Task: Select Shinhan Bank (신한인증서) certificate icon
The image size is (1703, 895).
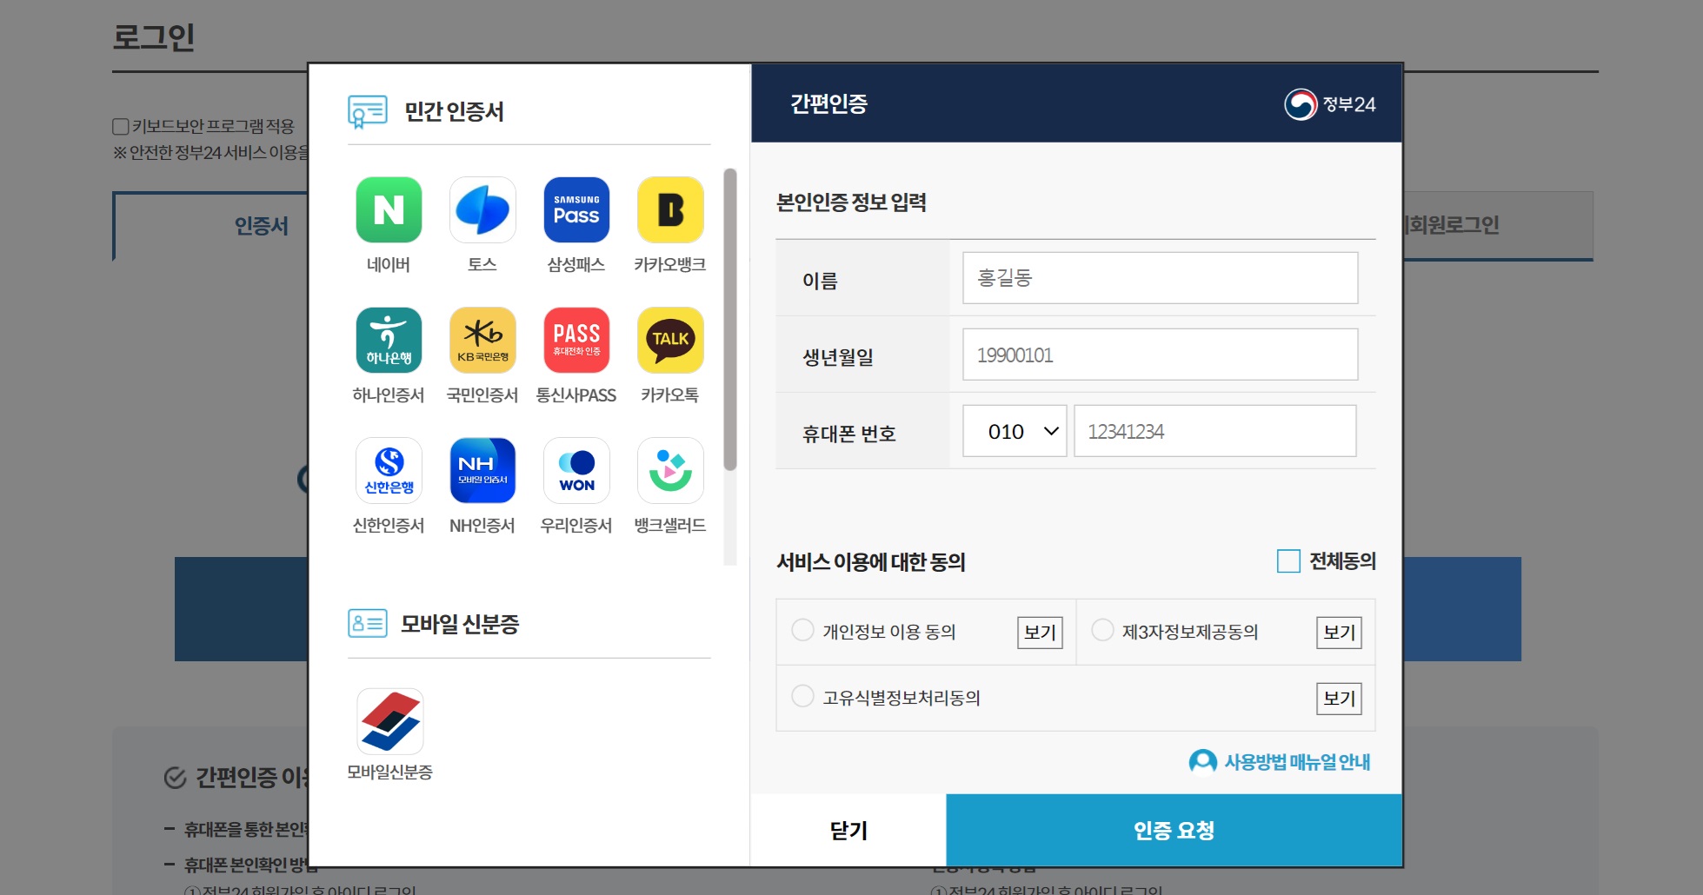Action: click(389, 470)
